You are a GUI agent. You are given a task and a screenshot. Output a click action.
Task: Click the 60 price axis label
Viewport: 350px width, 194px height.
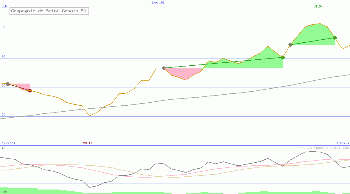coord(3,85)
